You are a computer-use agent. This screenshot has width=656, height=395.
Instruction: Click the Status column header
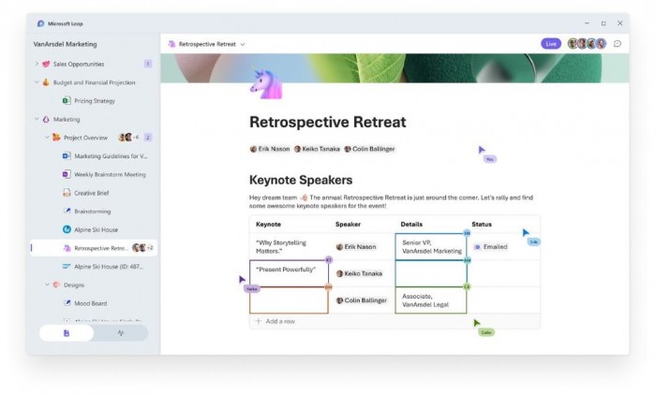point(482,224)
